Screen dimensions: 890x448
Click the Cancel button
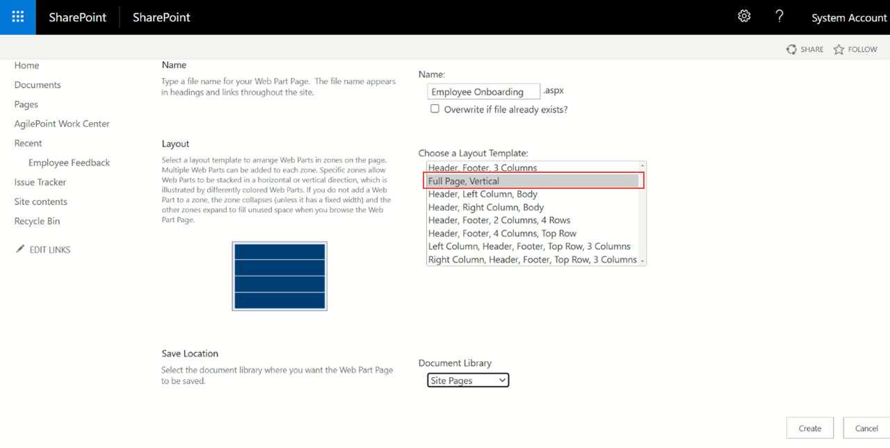click(x=866, y=428)
